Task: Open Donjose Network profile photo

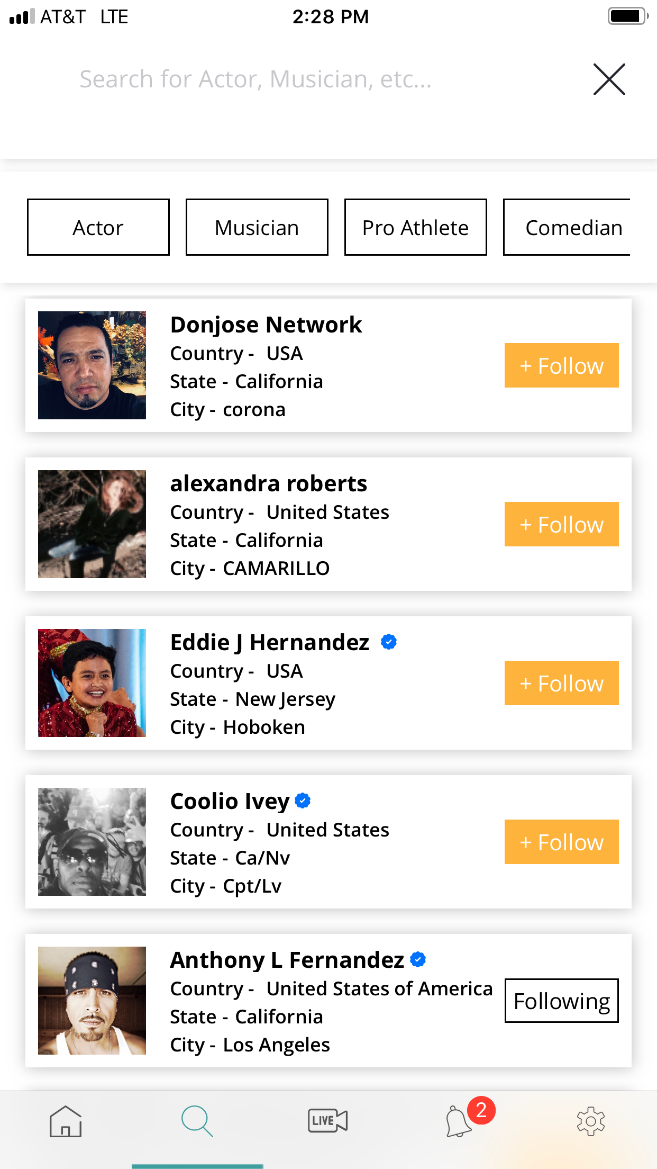Action: [x=92, y=365]
